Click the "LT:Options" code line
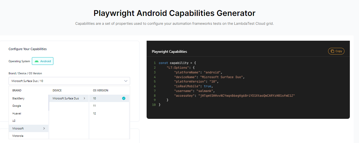 (181, 68)
